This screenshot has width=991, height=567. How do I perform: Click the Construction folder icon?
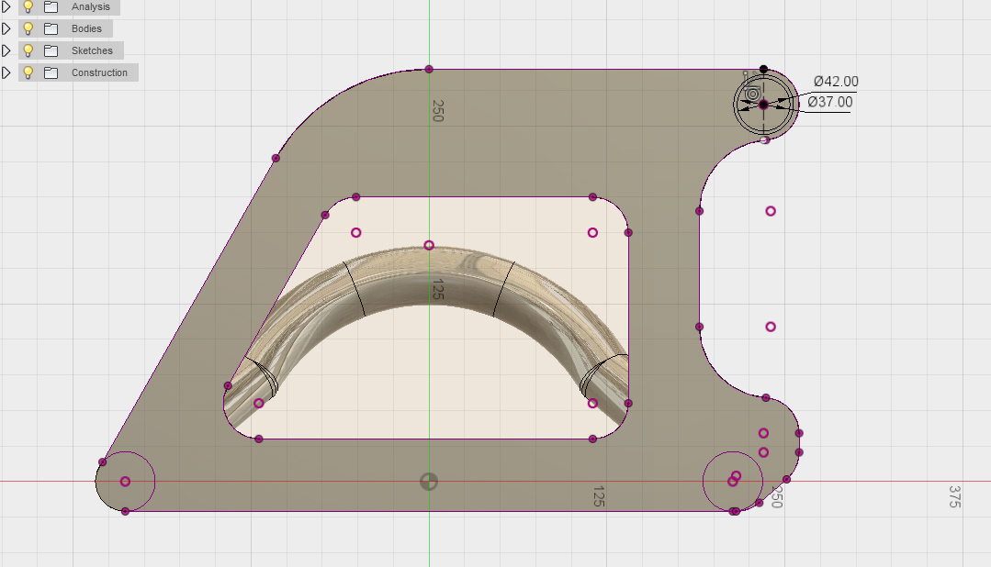pos(51,72)
